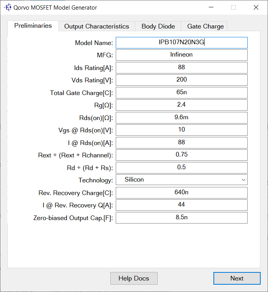This screenshot has height=292, width=268.
Task: Click the Qorvo app icon in title bar
Action: click(x=7, y=7)
